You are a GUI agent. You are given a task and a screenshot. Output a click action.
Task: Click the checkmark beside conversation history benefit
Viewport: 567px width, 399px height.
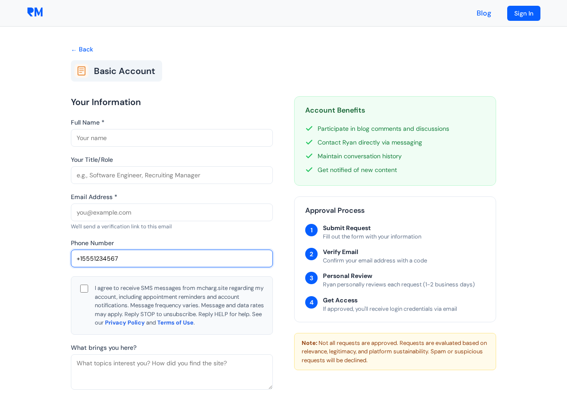[309, 156]
